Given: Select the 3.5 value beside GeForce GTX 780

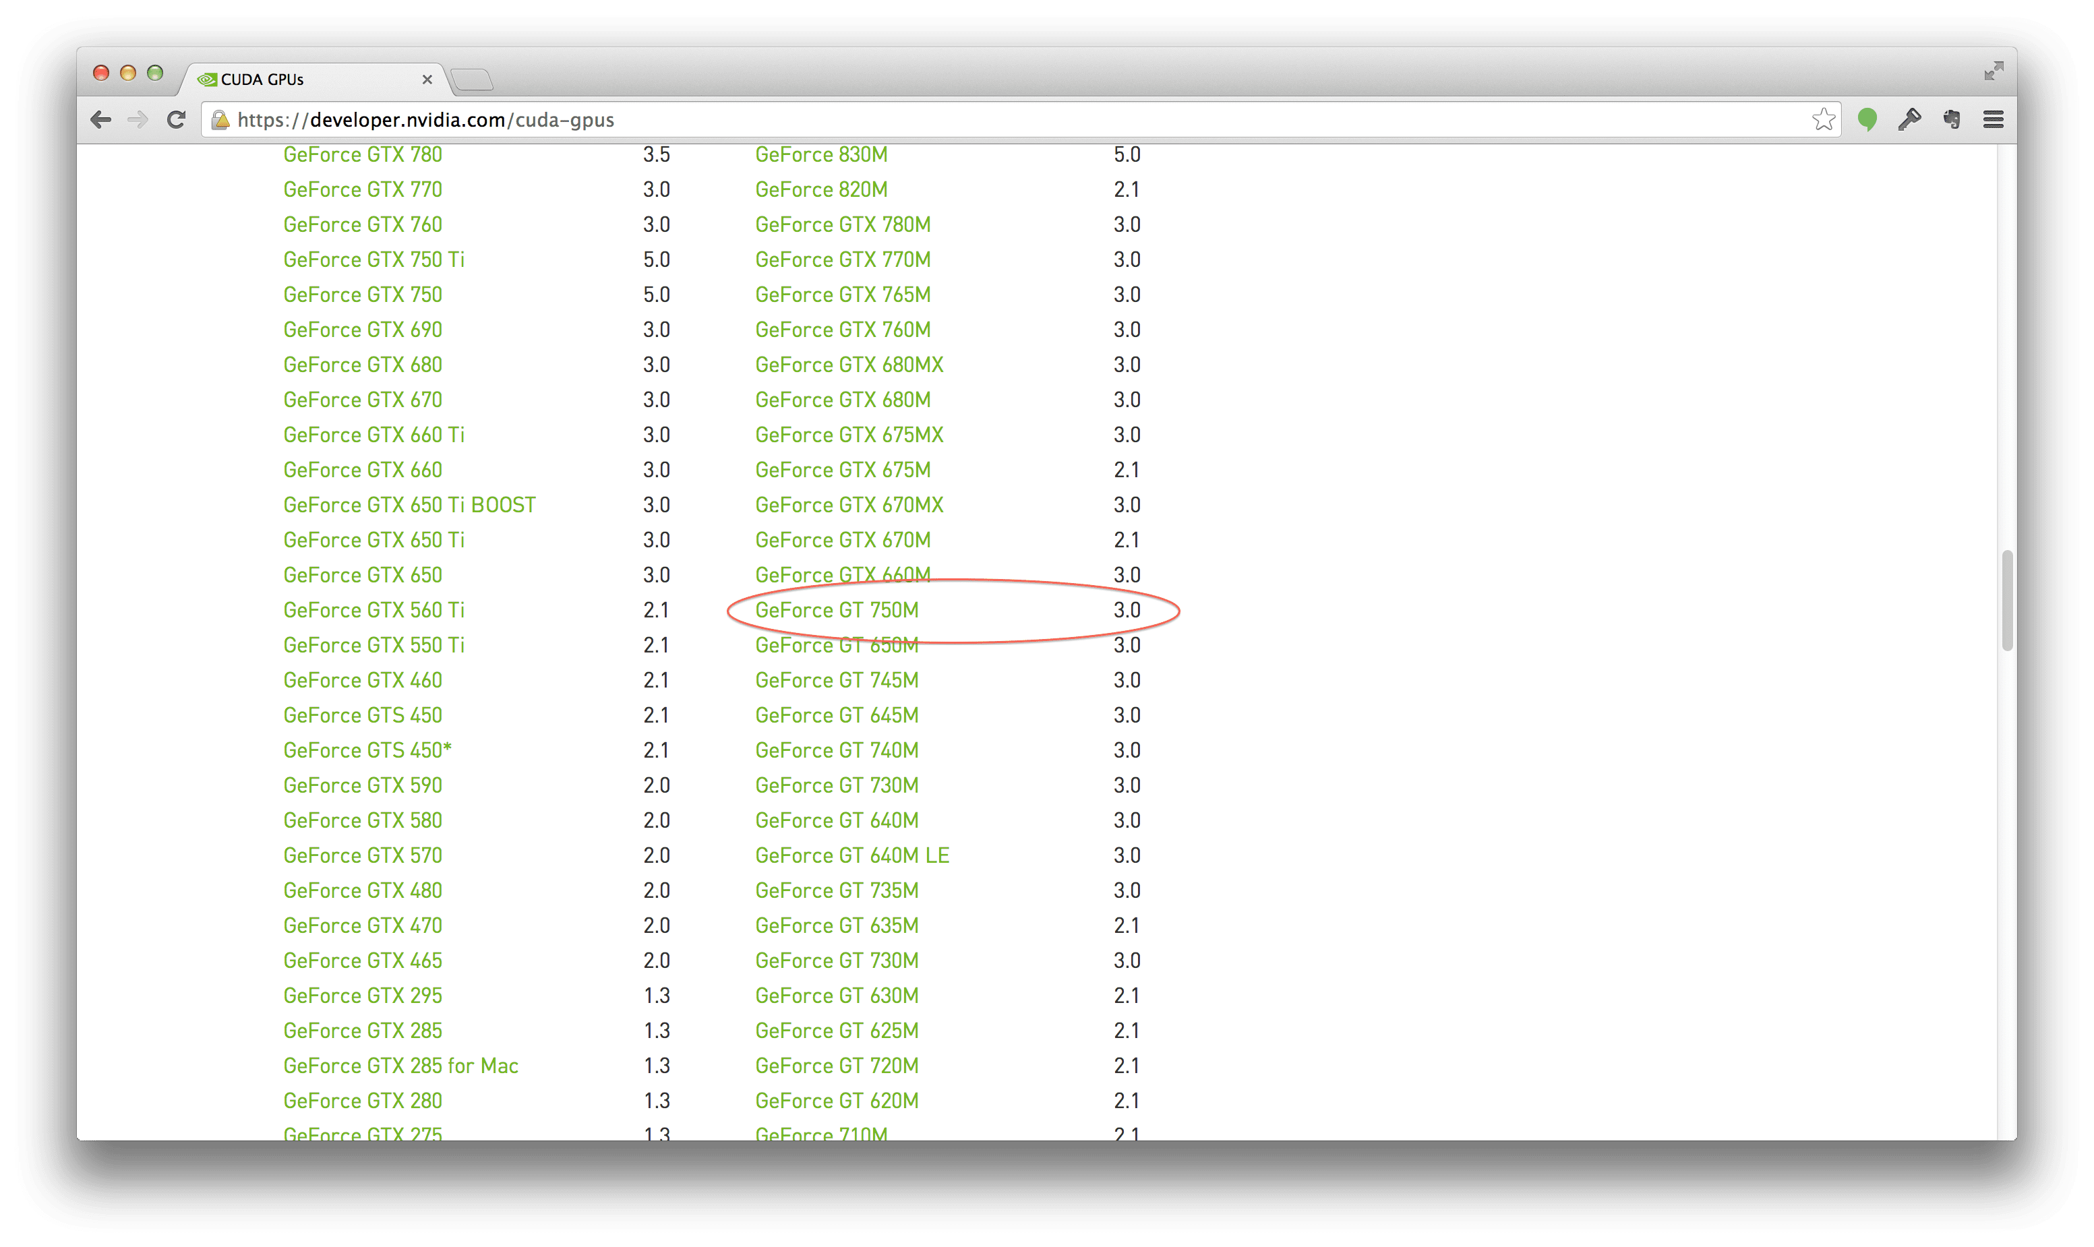Looking at the screenshot, I should pos(656,154).
